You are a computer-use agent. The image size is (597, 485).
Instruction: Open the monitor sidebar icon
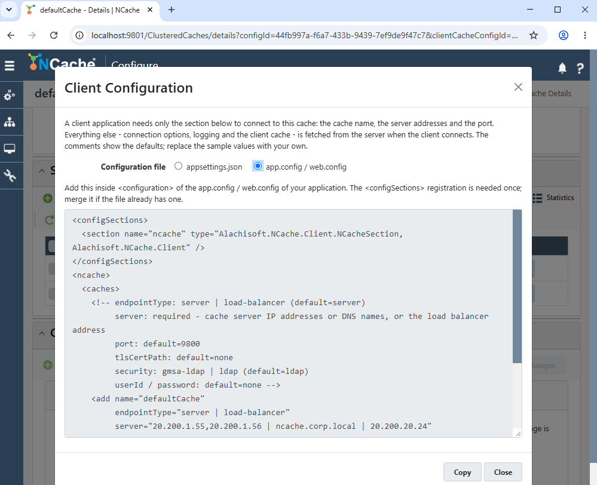click(10, 149)
